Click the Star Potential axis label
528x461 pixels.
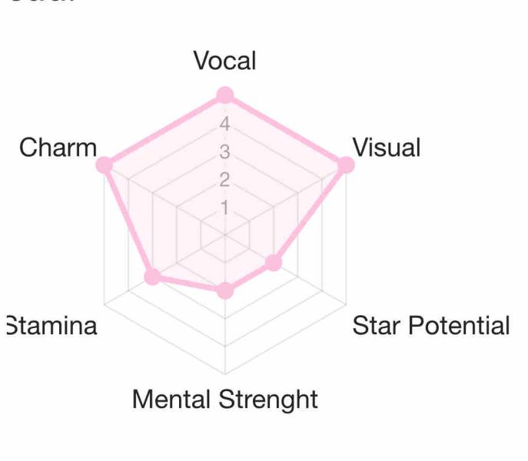click(430, 326)
